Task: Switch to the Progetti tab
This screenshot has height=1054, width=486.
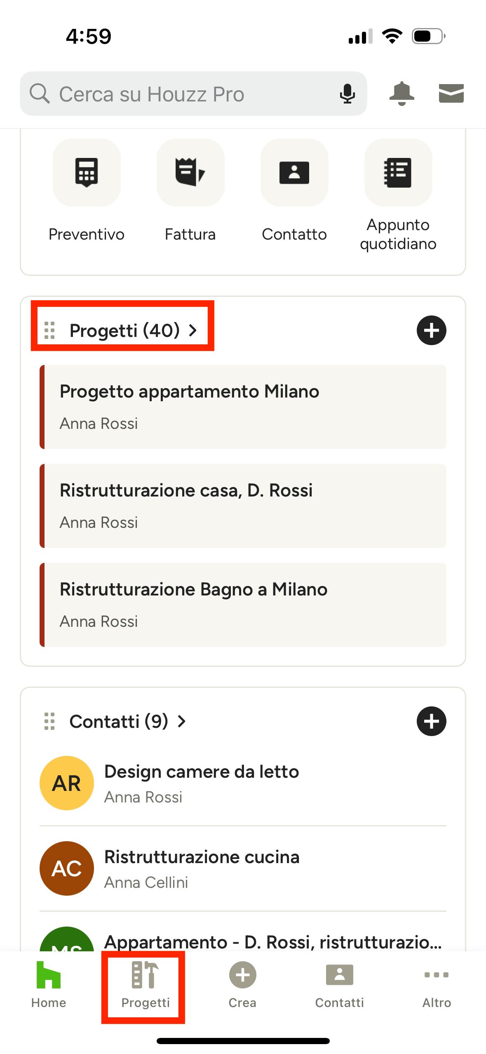Action: (x=145, y=986)
